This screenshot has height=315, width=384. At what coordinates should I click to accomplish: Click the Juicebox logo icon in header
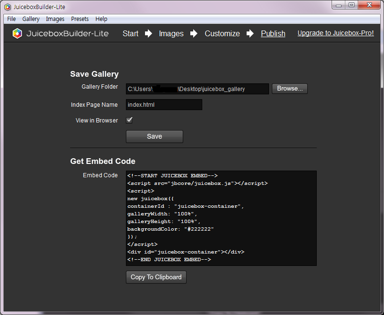[17, 33]
